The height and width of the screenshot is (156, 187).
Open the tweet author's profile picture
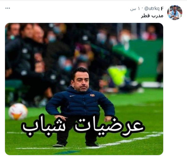174,13
